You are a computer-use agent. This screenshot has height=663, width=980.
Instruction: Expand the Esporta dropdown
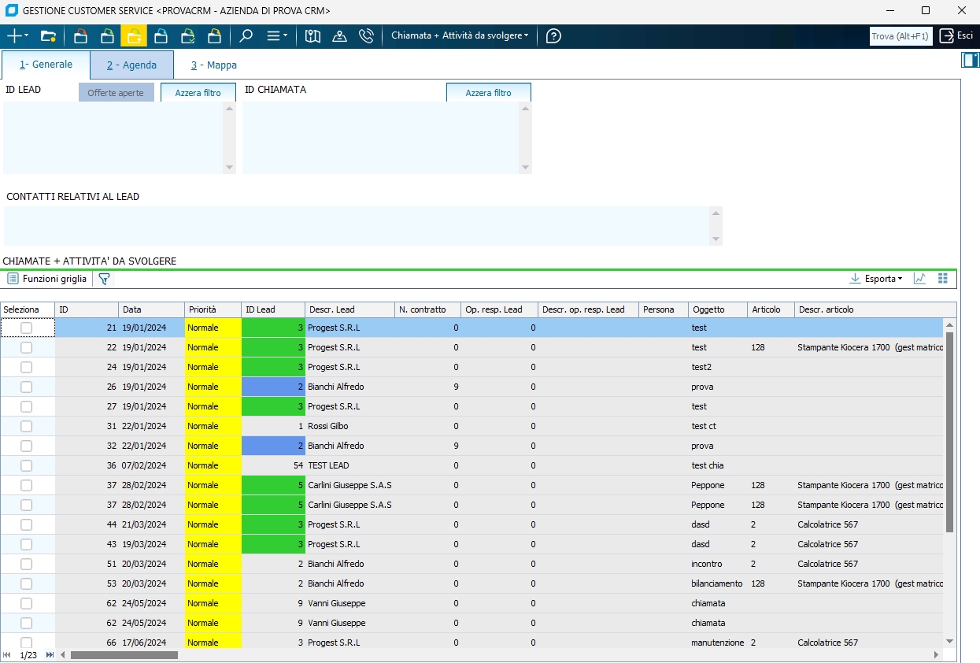pos(881,279)
